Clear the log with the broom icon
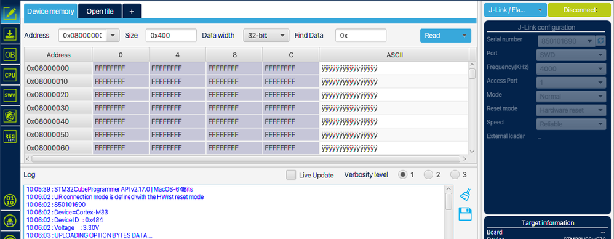The height and width of the screenshot is (239, 614). click(465, 194)
